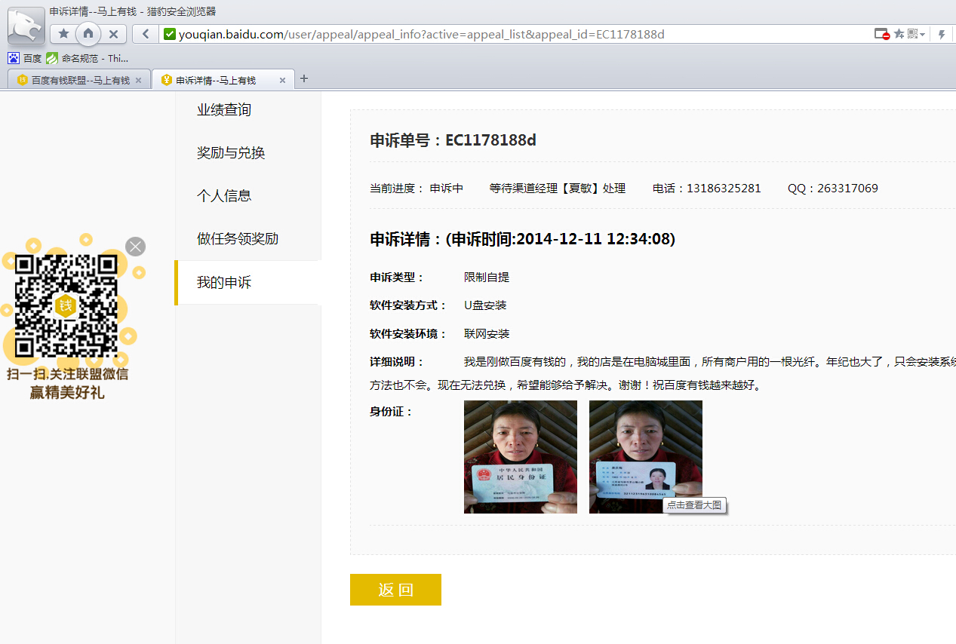Viewport: 956px width, 644px height.
Task: Open a new tab with plus button
Action: pos(304,78)
